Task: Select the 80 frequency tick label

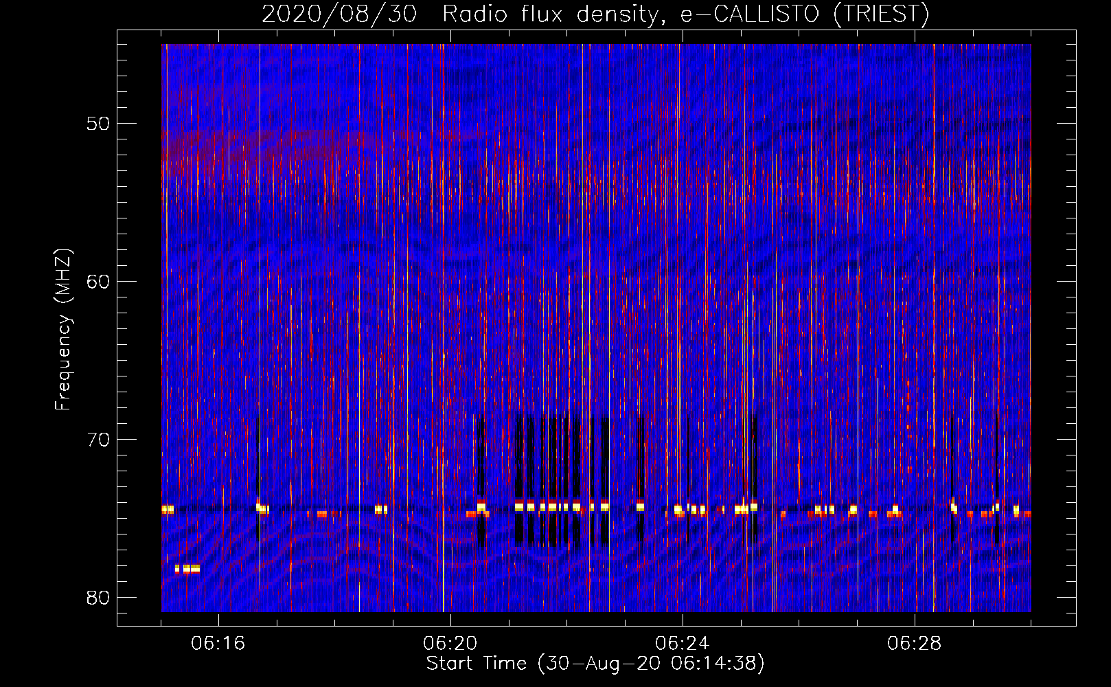Action: 99,598
